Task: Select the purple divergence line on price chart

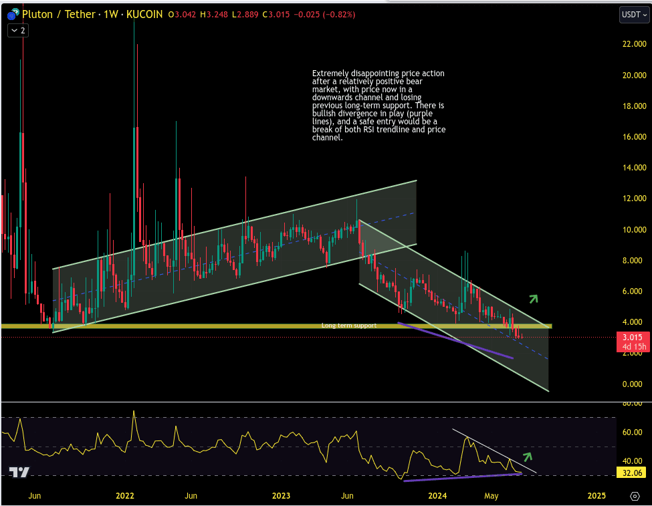Action: click(456, 340)
